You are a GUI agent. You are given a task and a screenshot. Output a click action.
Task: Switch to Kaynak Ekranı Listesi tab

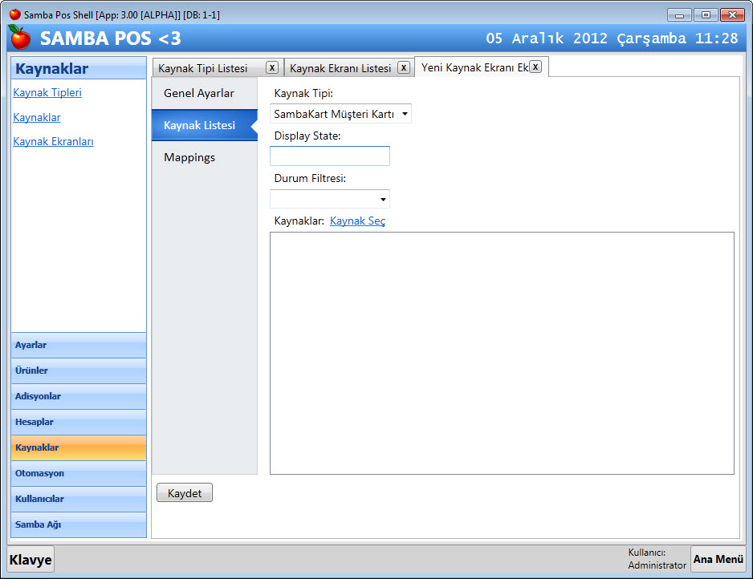tap(340, 68)
